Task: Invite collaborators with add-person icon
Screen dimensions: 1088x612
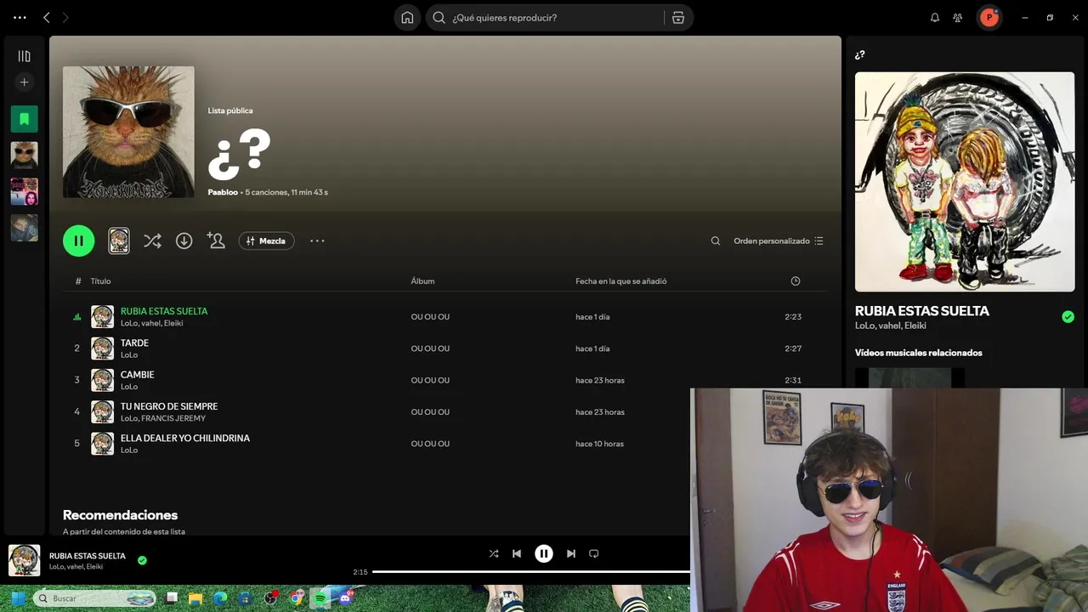Action: (216, 241)
